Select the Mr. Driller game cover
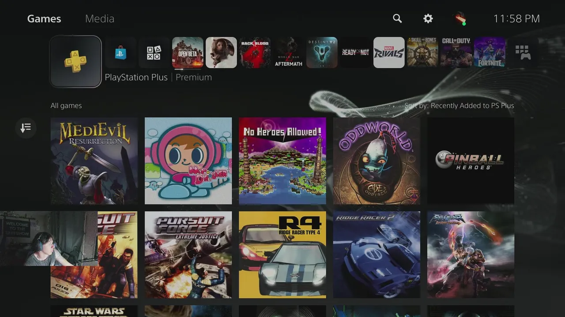Screen dimensions: 565x317 188,161
